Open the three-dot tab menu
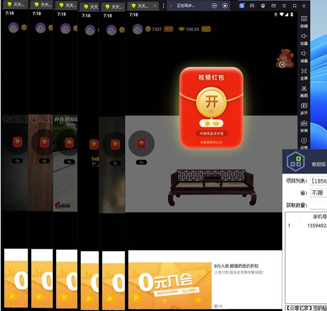Screen dimensions: 327x311 164,6
